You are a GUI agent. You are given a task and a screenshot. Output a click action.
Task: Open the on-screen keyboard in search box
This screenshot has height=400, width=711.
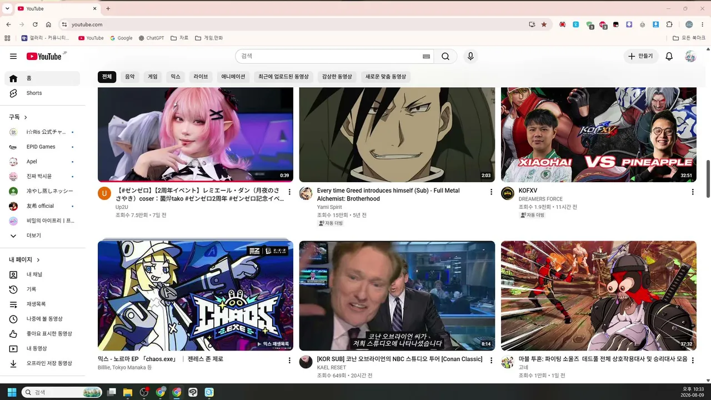(426, 56)
